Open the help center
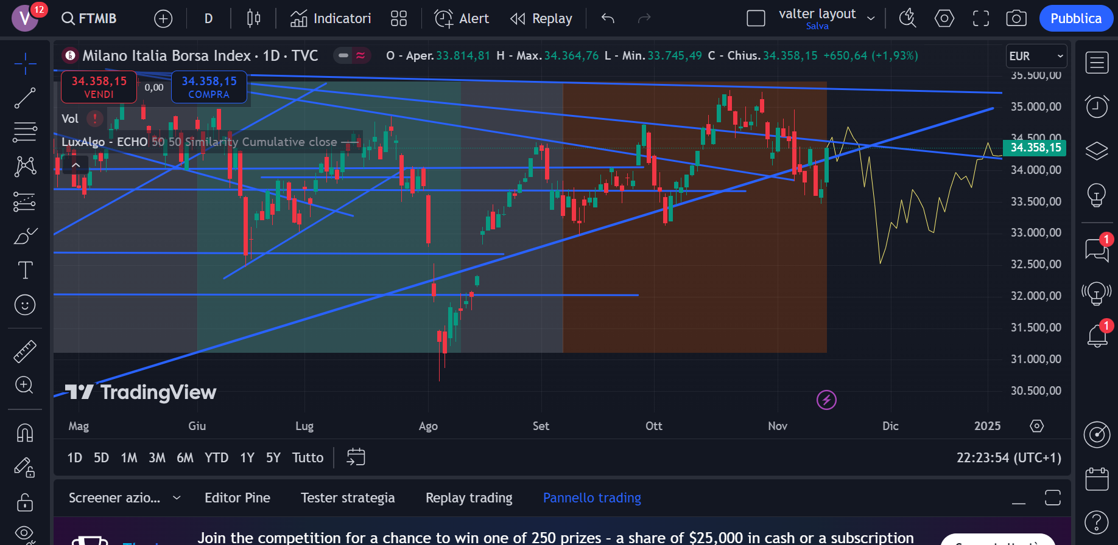Screen dimensions: 1118x545 pos(1097,522)
